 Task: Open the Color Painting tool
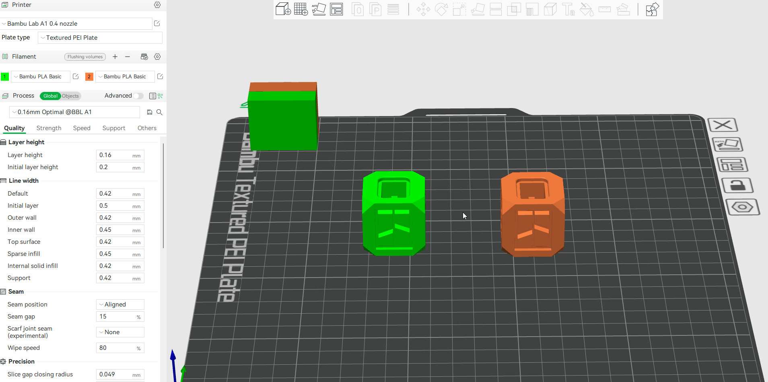click(x=587, y=9)
